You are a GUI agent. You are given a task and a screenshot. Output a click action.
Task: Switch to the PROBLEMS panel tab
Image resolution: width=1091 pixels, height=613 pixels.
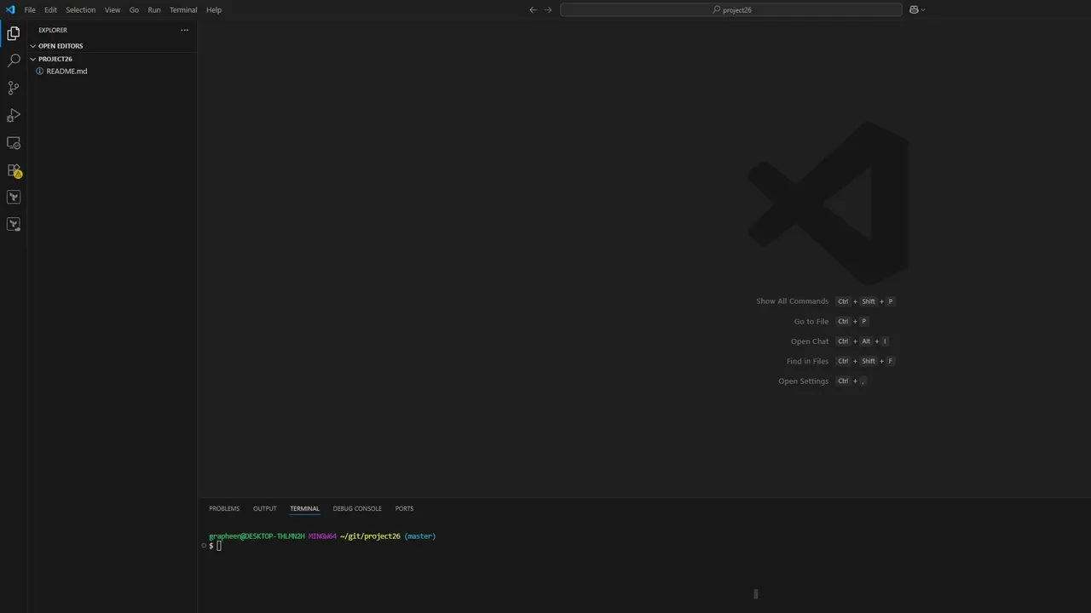coord(224,508)
